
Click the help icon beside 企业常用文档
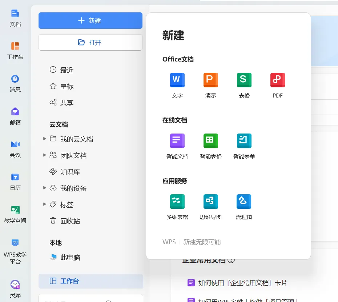tap(231, 260)
